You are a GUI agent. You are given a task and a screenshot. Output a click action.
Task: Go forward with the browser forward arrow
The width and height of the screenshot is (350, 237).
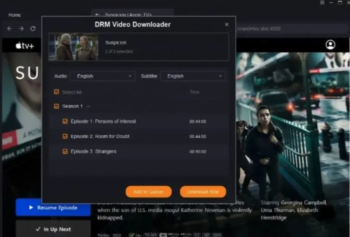21,29
